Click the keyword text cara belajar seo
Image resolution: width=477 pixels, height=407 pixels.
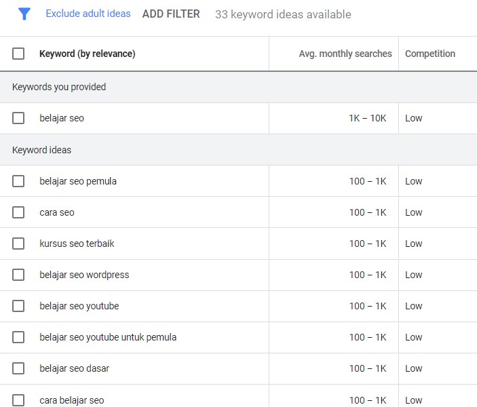tap(72, 400)
